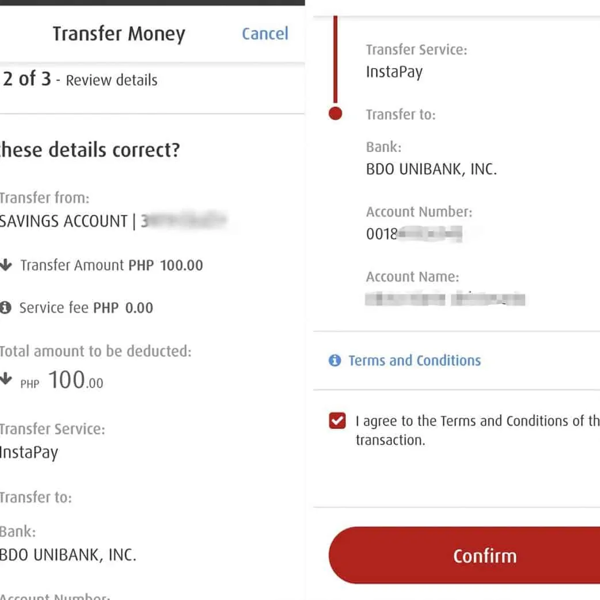The height and width of the screenshot is (600, 600).
Task: Tap the InstaPay transfer service on left
Action: point(29,452)
